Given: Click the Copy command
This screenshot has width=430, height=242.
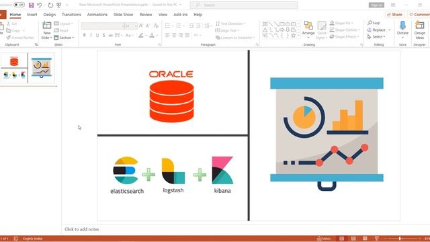Looking at the screenshot, I should tap(13, 31).
